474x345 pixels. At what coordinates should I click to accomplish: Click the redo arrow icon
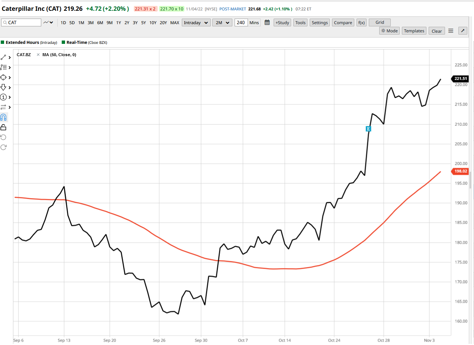click(x=4, y=147)
